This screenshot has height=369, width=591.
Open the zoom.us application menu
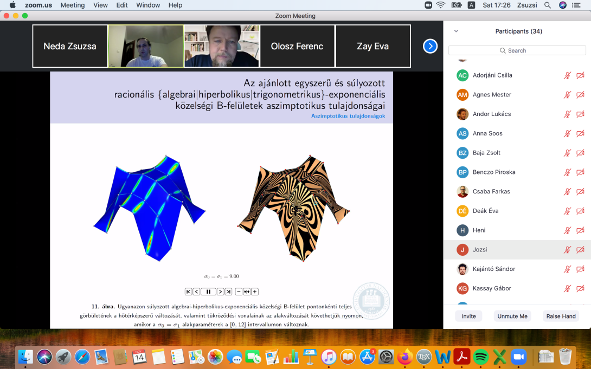pyautogui.click(x=38, y=5)
